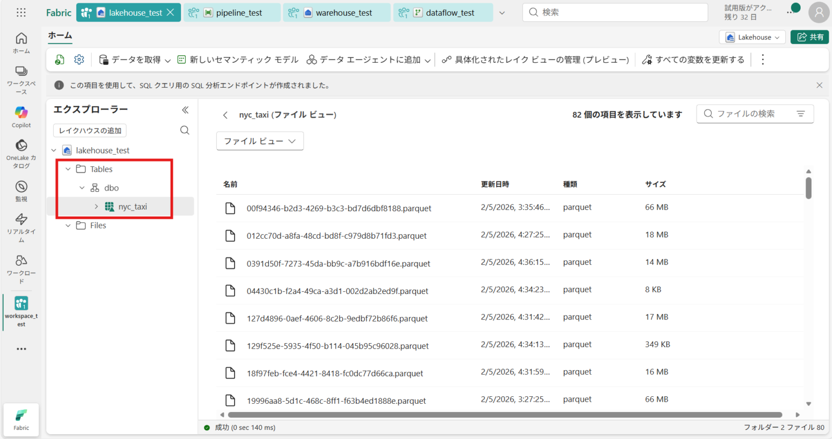The image size is (832, 439).
Task: Click file icon of 00f94346 parquet row
Action: point(230,208)
